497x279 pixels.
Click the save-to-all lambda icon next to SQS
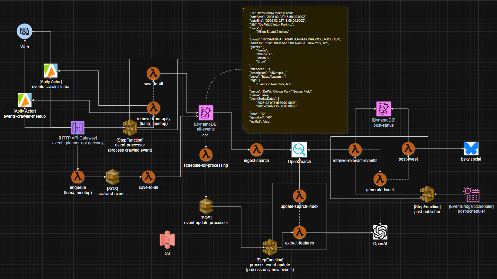[148, 176]
